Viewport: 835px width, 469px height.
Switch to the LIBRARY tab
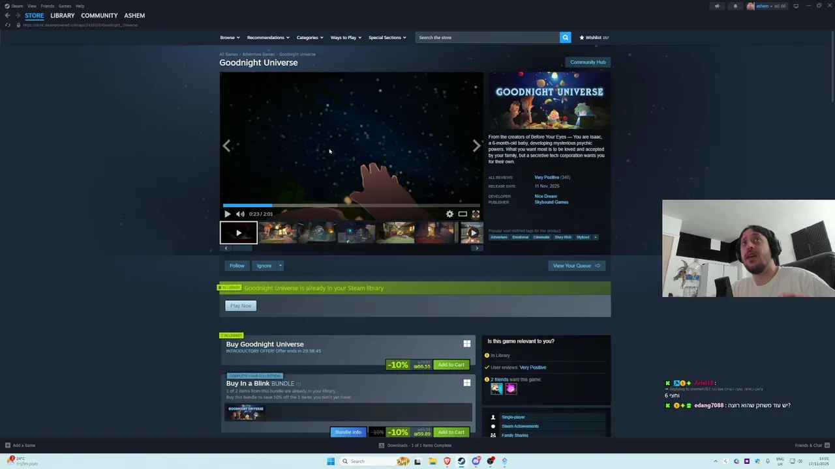63,16
